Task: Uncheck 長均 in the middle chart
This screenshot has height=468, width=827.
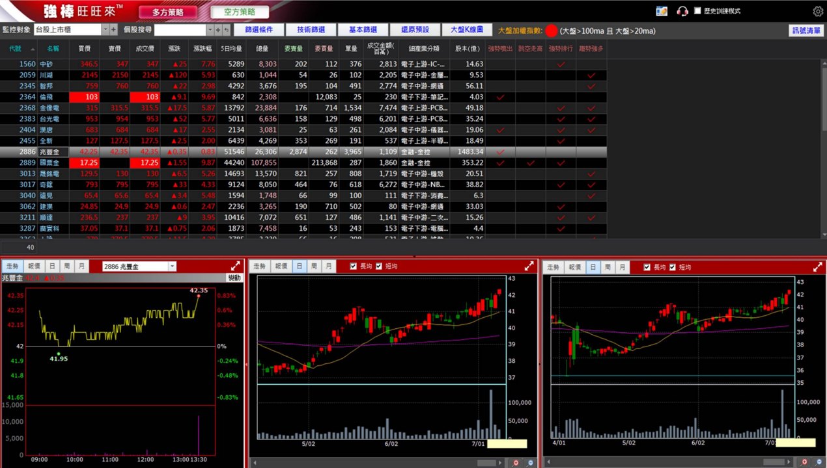Action: pos(354,266)
